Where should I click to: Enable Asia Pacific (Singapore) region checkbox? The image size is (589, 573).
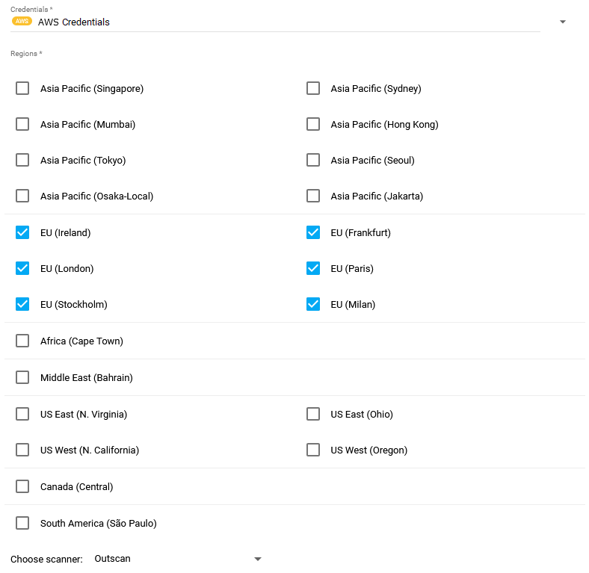(22, 89)
